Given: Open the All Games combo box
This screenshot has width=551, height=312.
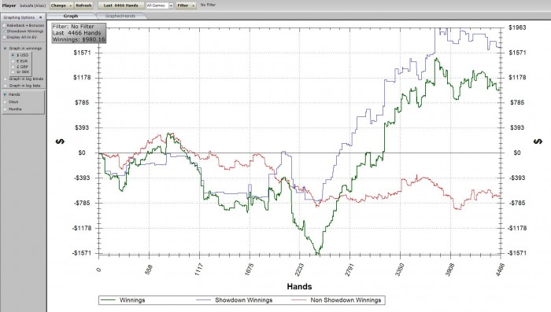Looking at the screenshot, I should (160, 6).
